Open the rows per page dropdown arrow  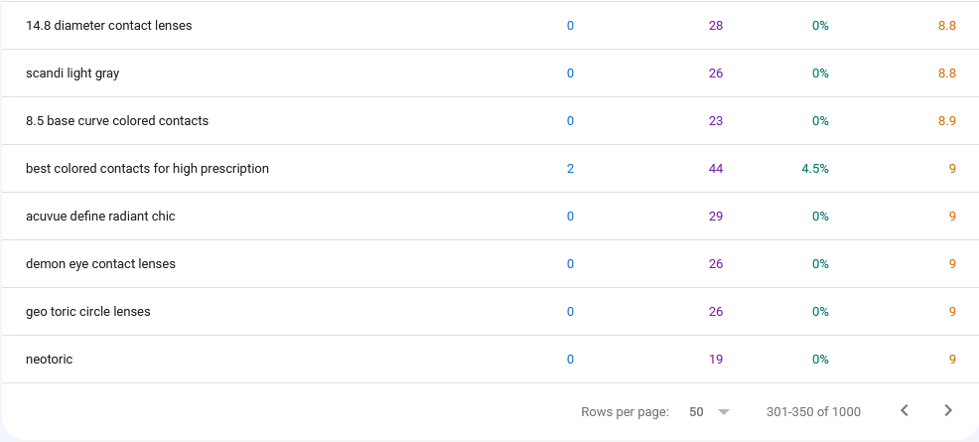(724, 411)
